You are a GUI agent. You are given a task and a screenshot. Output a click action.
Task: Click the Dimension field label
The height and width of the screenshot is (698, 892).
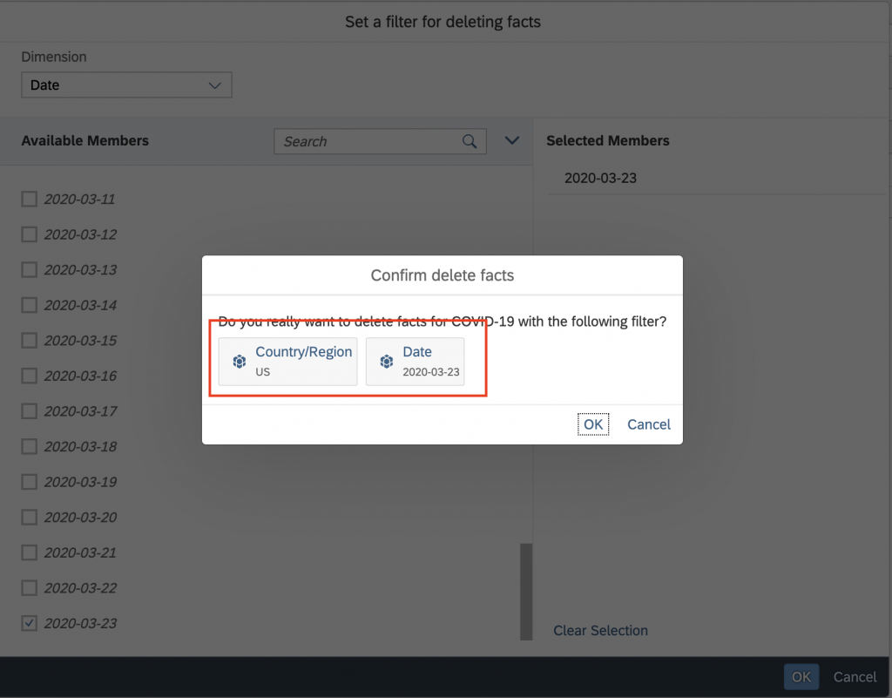(x=54, y=57)
